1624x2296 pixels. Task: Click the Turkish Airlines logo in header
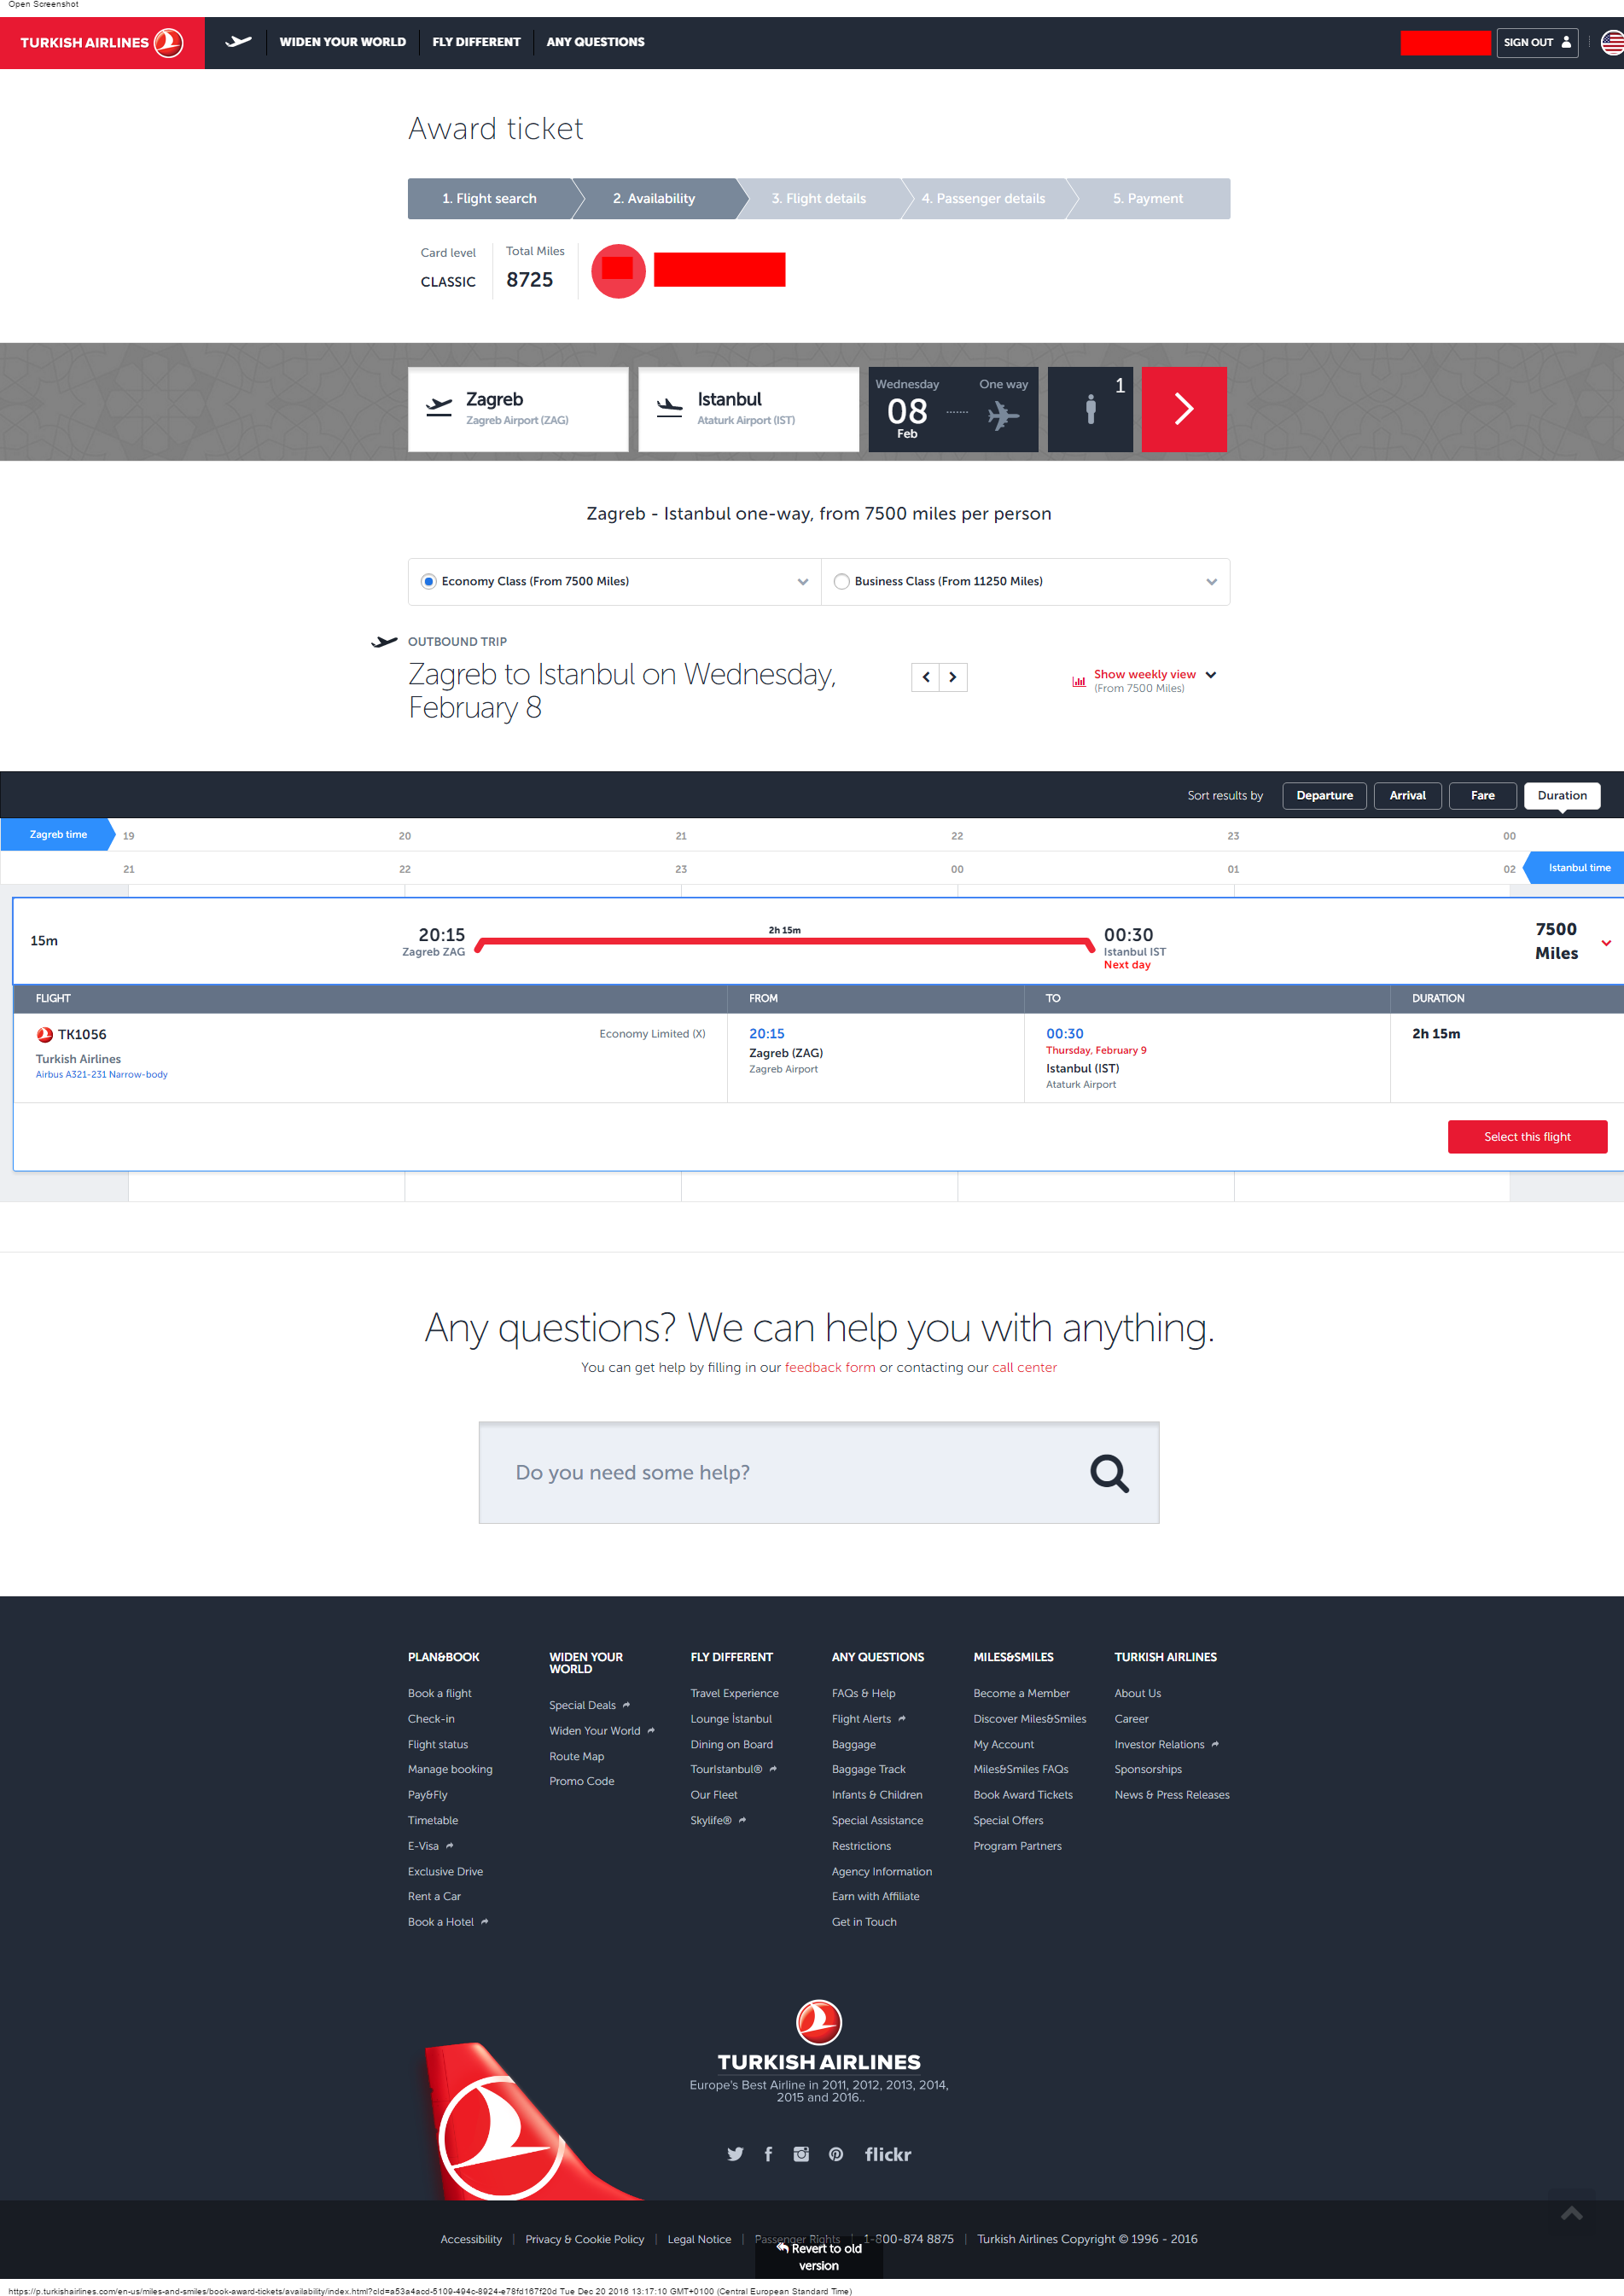(102, 43)
